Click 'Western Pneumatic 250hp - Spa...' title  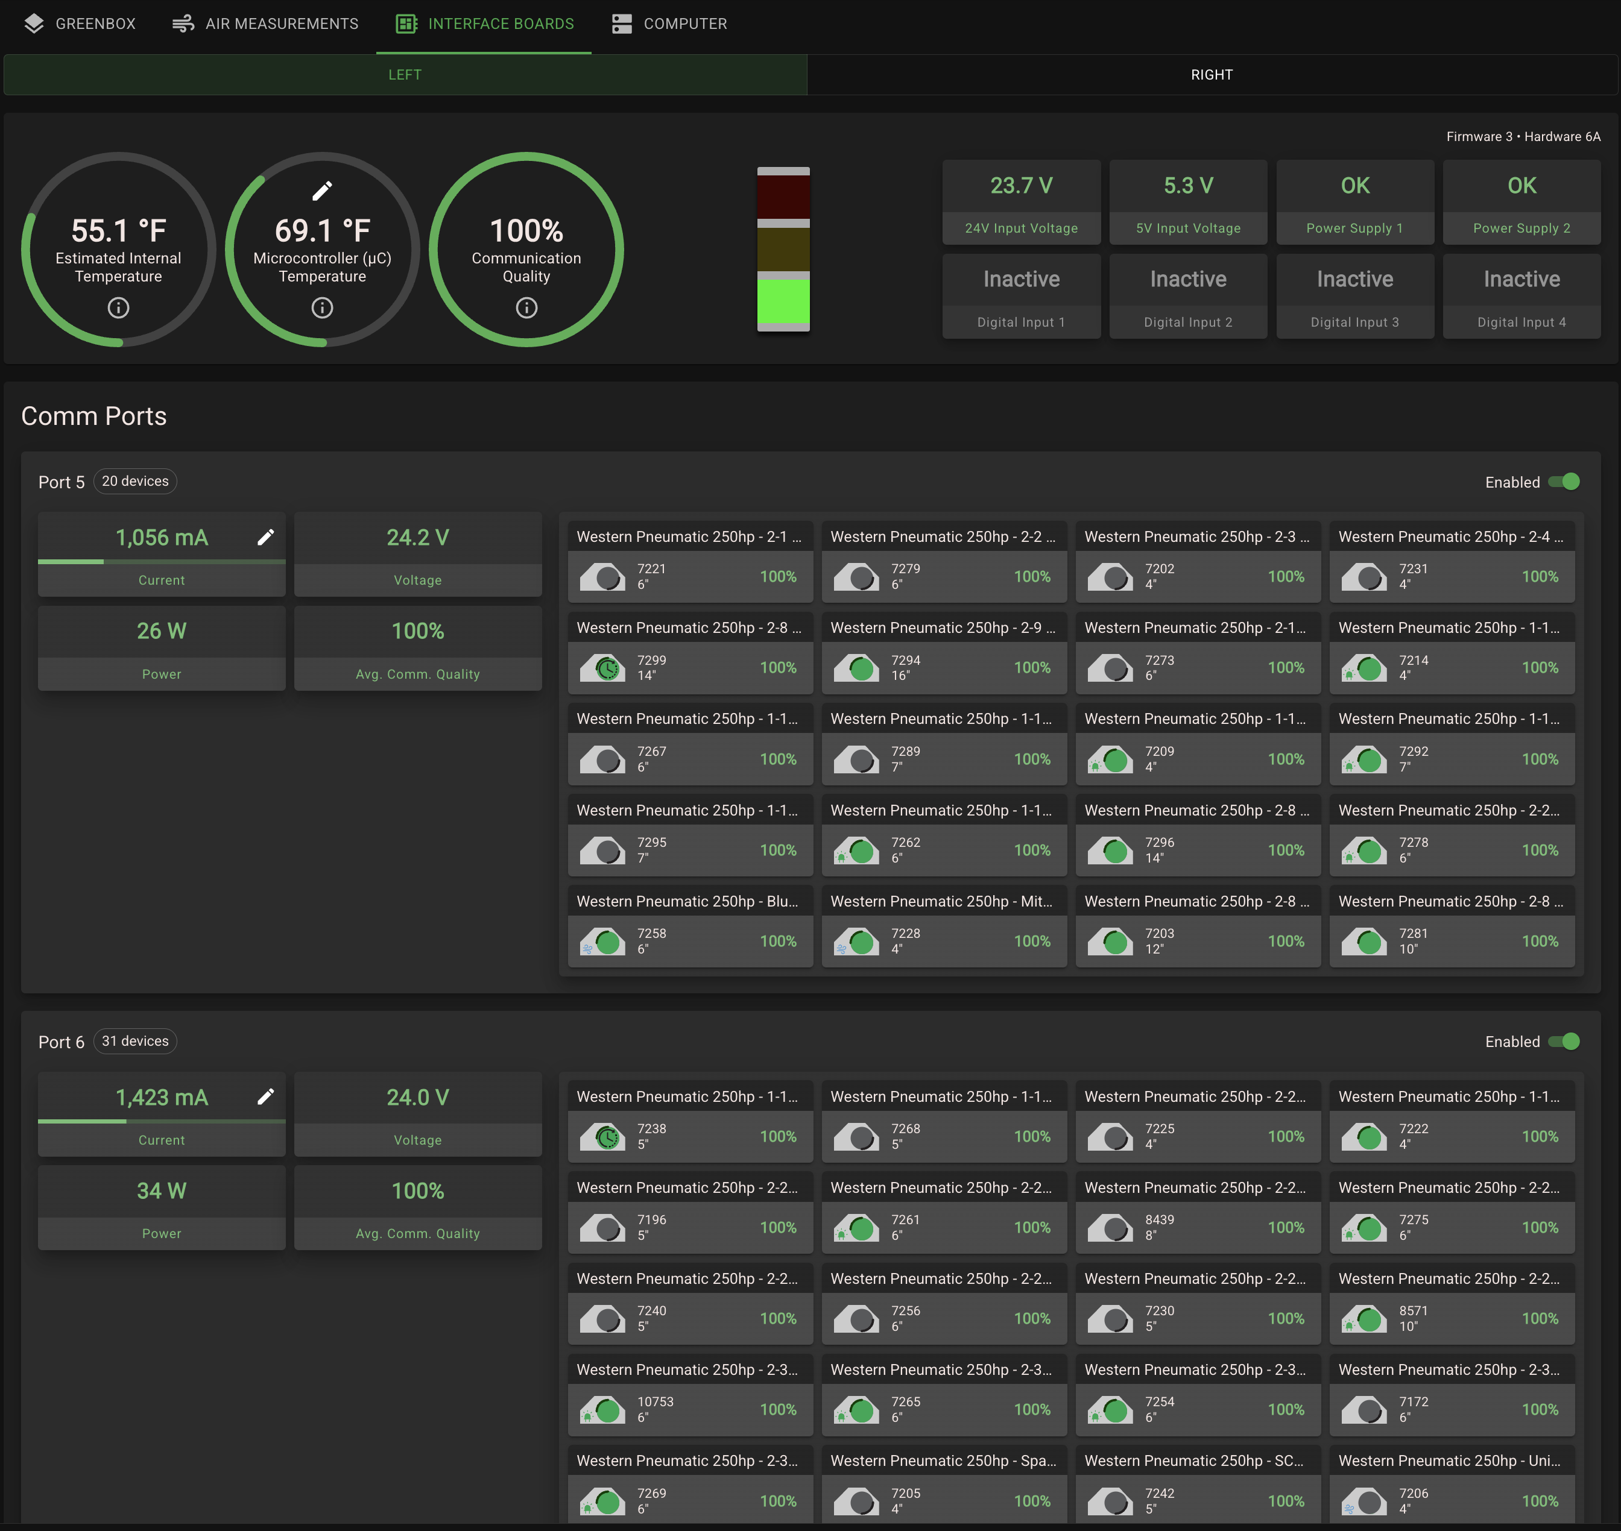click(943, 1461)
